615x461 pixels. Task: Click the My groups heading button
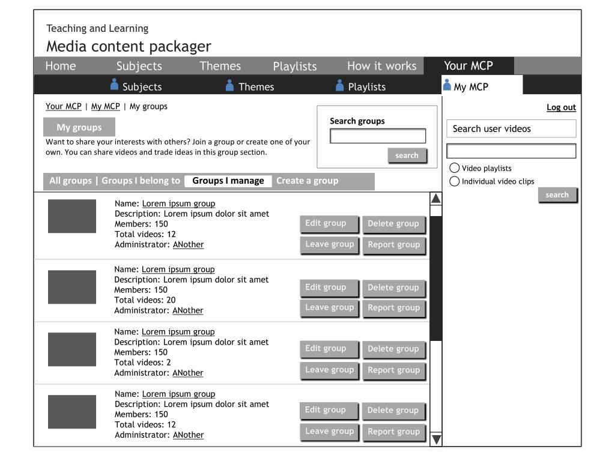tap(79, 127)
